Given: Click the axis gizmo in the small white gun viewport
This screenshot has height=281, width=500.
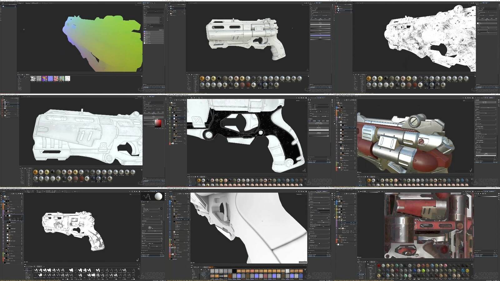Looking at the screenshot, I should 137,260.
